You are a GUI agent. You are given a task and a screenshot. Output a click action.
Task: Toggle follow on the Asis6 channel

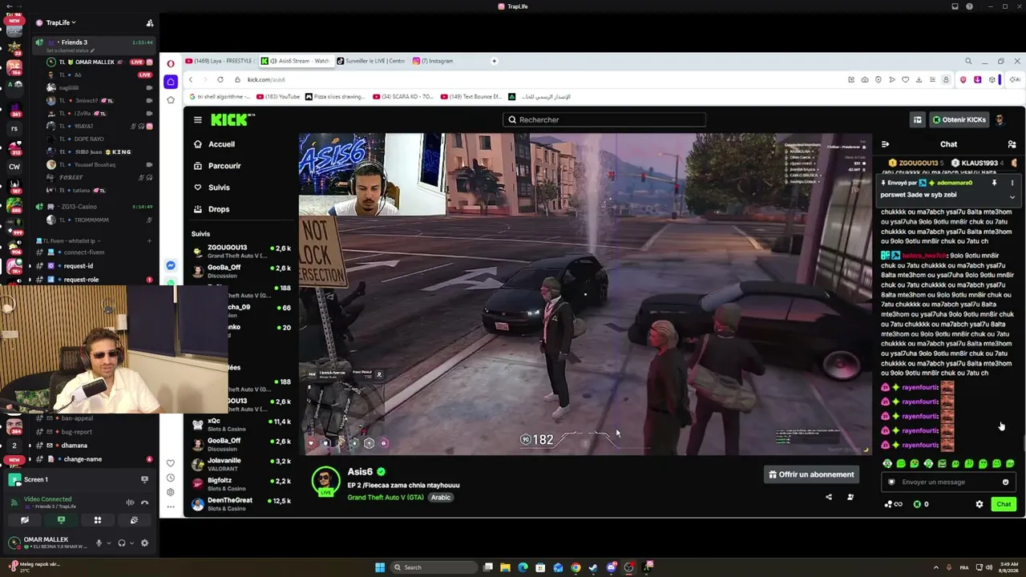[850, 497]
